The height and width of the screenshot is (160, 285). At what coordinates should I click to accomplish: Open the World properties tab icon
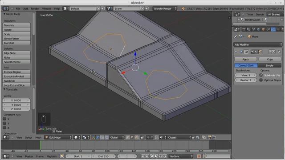click(x=258, y=29)
